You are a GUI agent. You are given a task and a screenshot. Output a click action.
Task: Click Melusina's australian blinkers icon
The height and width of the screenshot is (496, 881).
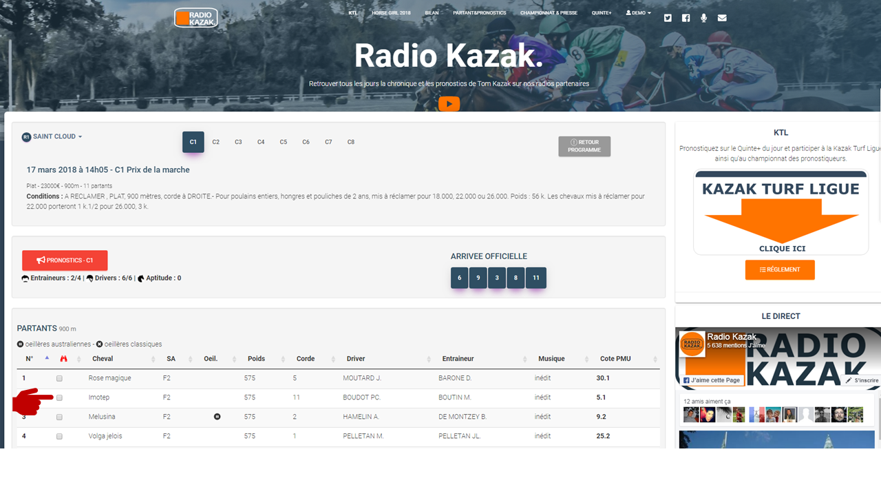[217, 417]
